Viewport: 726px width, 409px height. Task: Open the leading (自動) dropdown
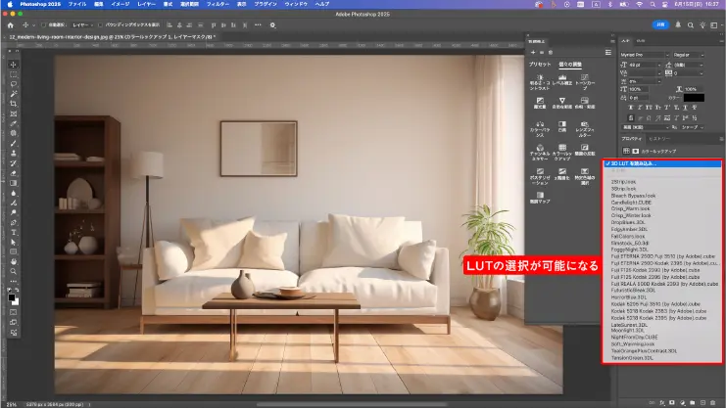[689, 66]
